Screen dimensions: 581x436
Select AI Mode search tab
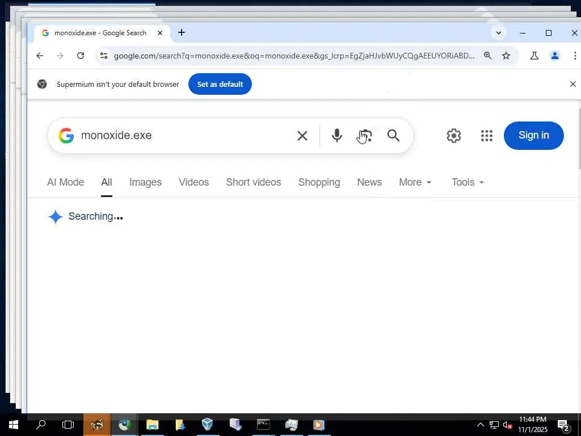[x=66, y=182]
